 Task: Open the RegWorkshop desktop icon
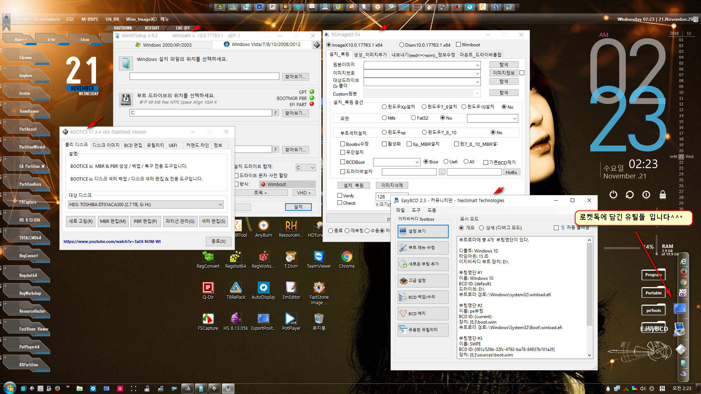click(263, 260)
